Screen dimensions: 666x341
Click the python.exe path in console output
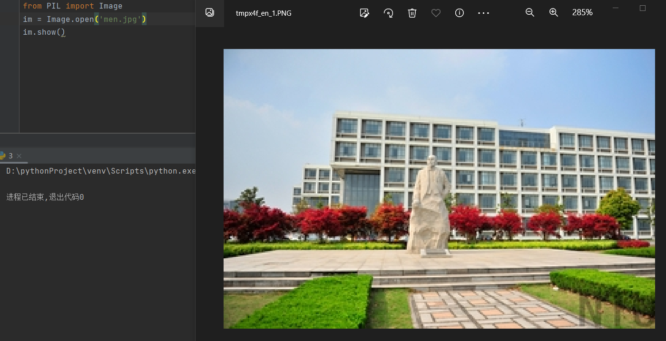(100, 171)
